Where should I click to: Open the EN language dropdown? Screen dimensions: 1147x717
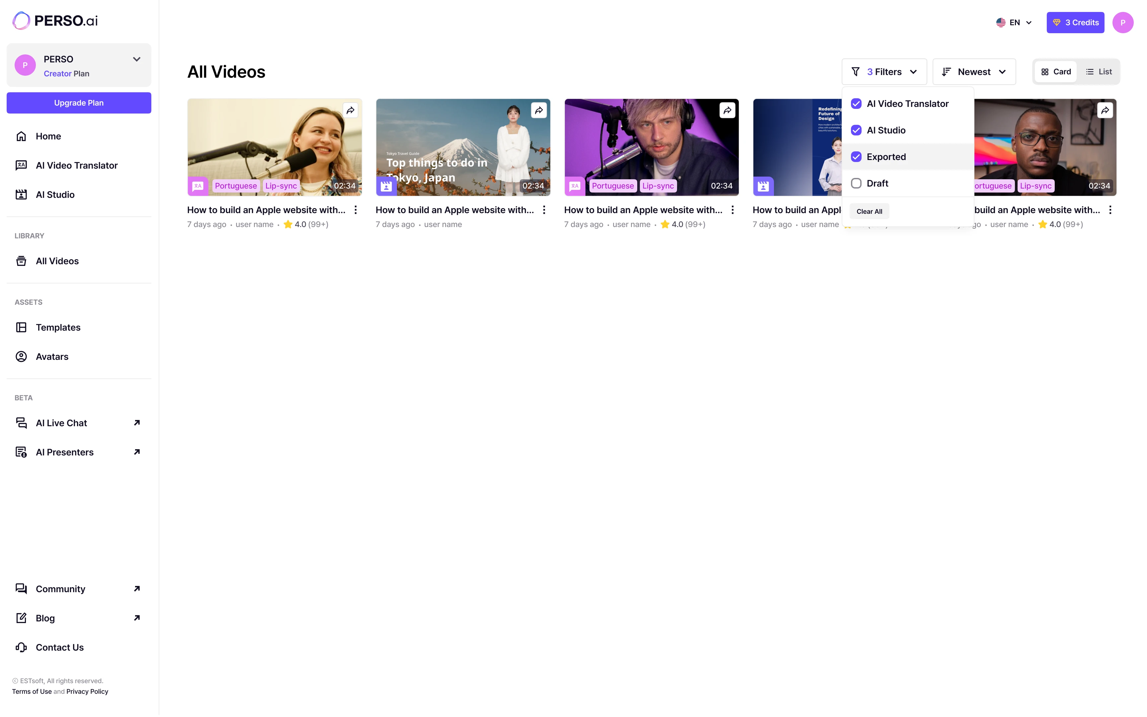point(1013,22)
